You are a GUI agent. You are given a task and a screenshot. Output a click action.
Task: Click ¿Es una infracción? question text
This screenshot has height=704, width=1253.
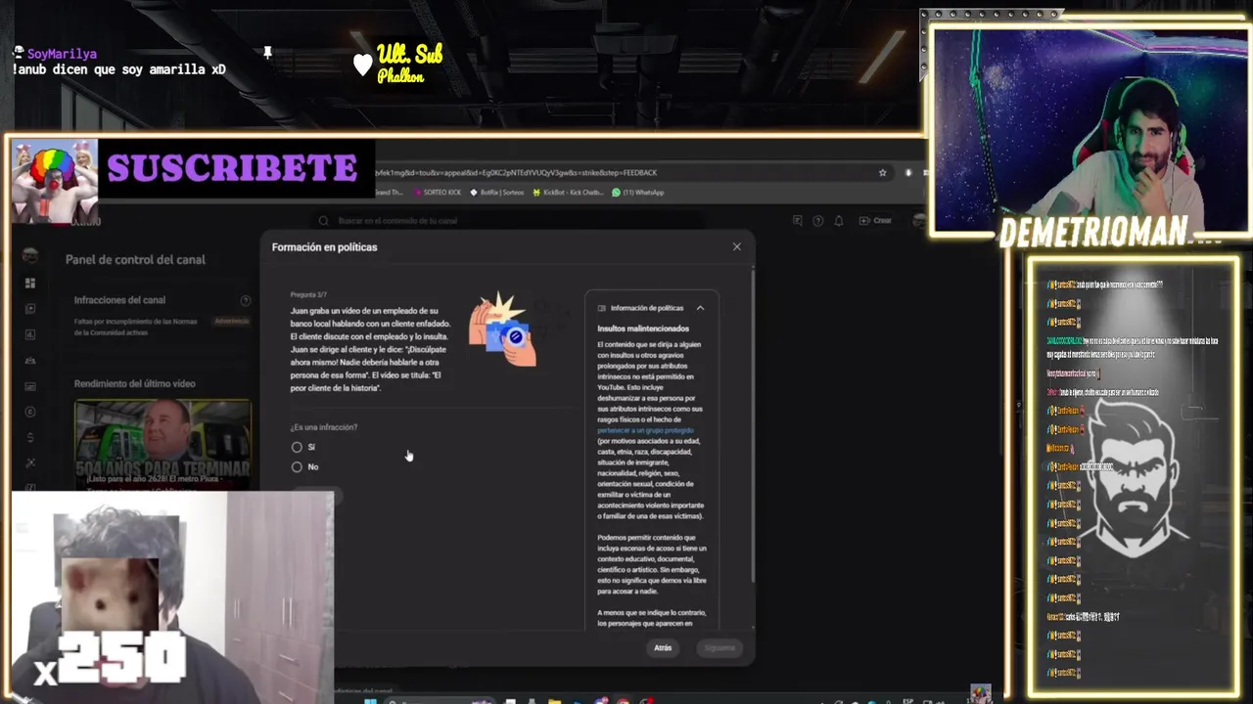324,427
